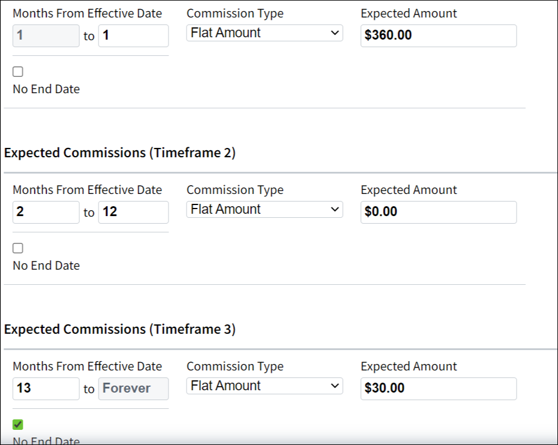Click the Expected Amount field showing $30.00

pyautogui.click(x=438, y=389)
